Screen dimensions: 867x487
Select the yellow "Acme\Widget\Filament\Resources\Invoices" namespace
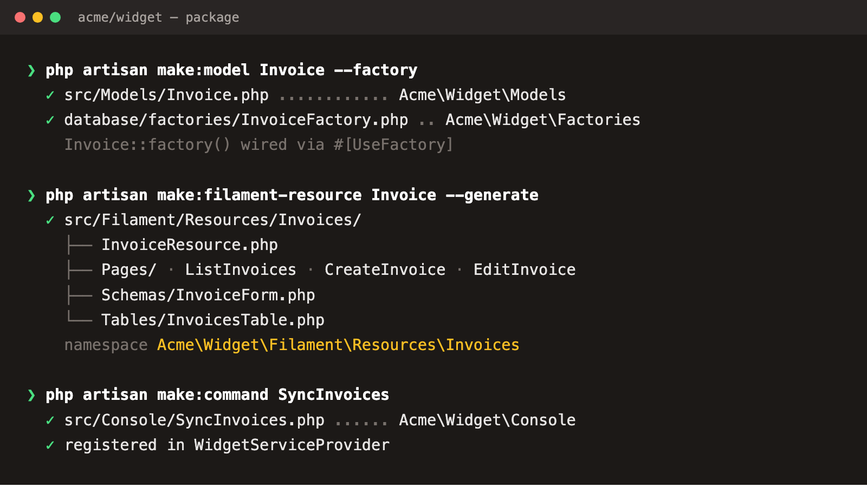click(x=338, y=345)
